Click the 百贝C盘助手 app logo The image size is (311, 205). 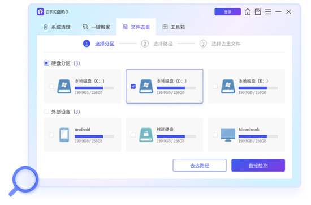[x=40, y=12]
